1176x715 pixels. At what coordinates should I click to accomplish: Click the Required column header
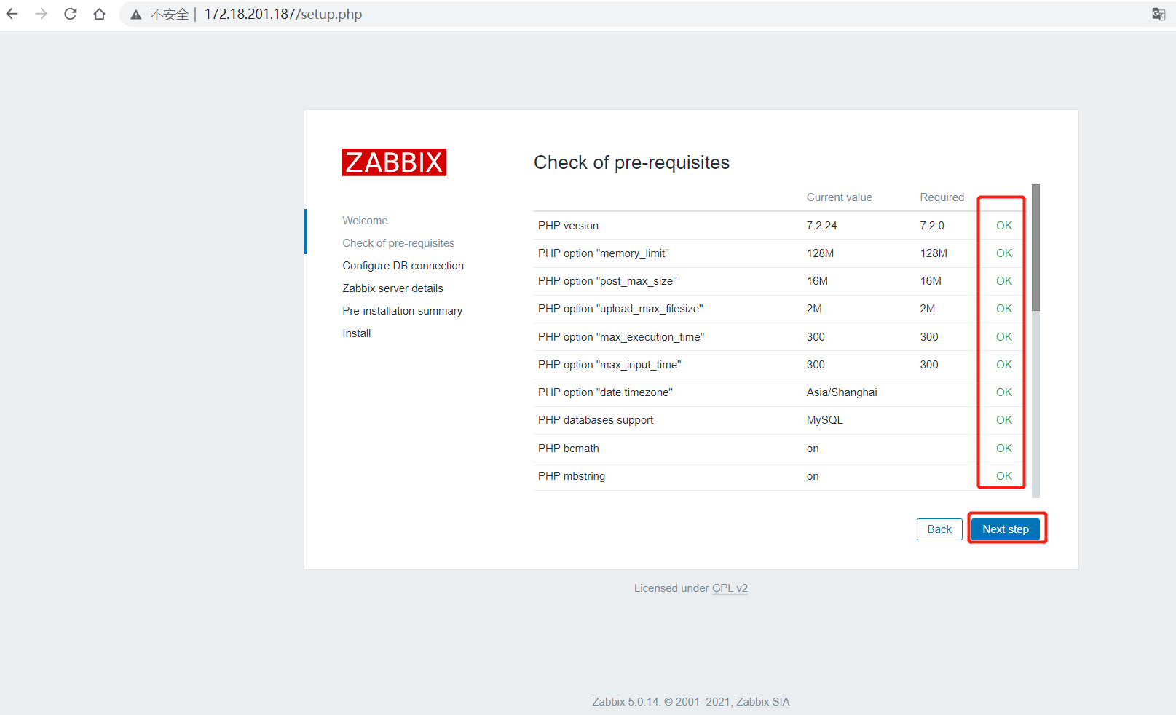pos(942,197)
